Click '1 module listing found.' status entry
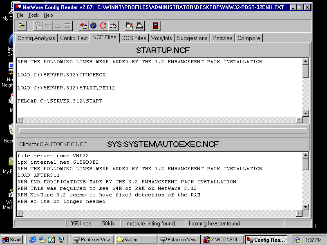Image resolution: width=327 pixels, height=245 pixels. click(x=153, y=223)
